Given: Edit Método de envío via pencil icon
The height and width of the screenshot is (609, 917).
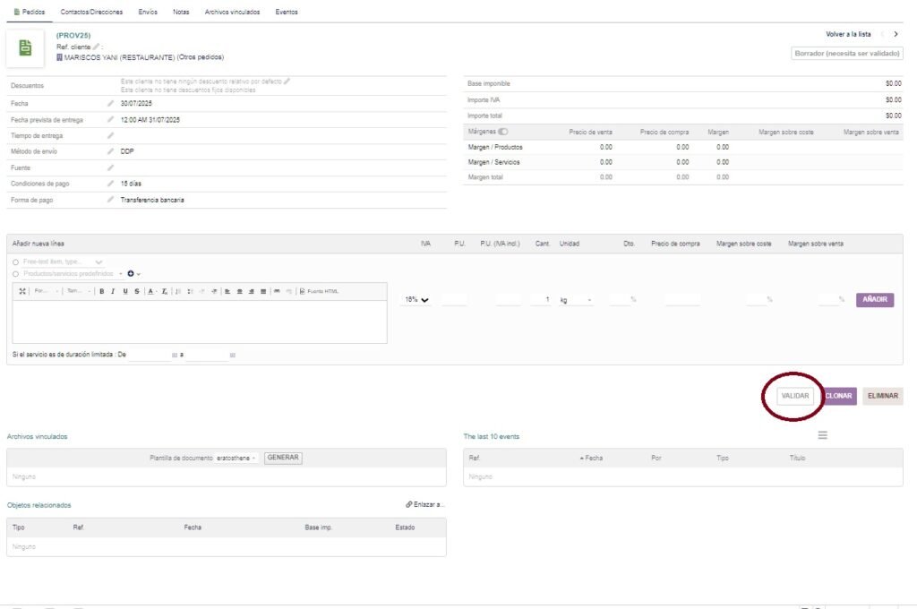Looking at the screenshot, I should tap(111, 151).
